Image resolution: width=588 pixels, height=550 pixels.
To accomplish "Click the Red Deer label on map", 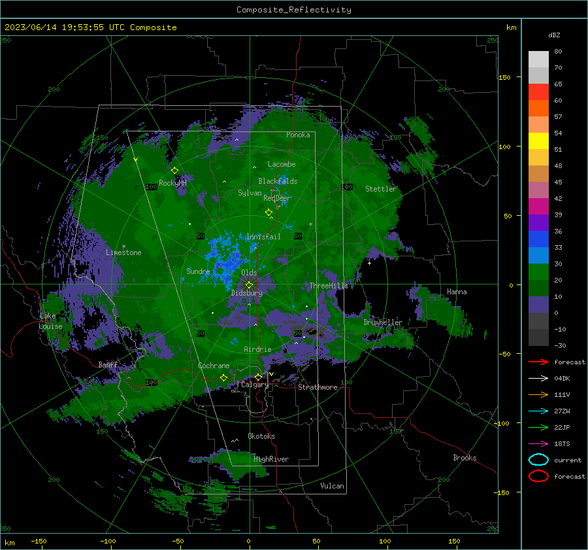I will point(276,198).
